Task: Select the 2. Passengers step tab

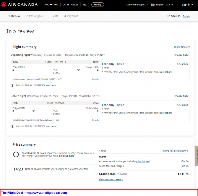Action: click(34, 16)
